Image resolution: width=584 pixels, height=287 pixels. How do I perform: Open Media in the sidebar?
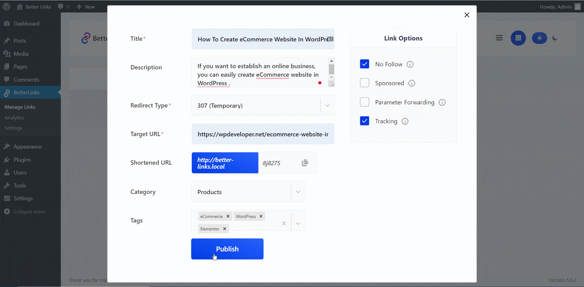click(30, 54)
